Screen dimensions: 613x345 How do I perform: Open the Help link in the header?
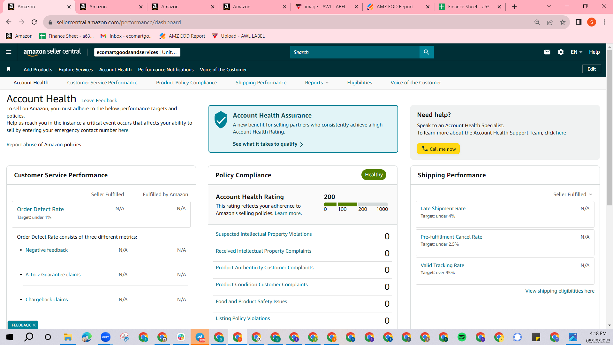click(594, 52)
